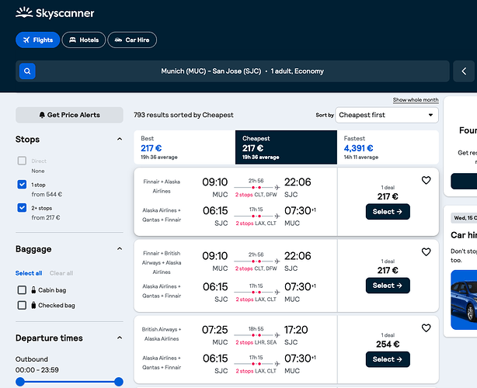
Task: Collapse the Departure times section
Action: (x=120, y=338)
